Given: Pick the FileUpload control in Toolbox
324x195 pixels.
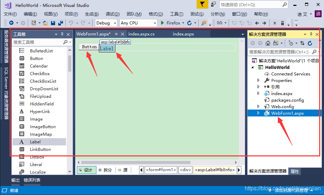Looking at the screenshot, I should pyautogui.click(x=41, y=96).
